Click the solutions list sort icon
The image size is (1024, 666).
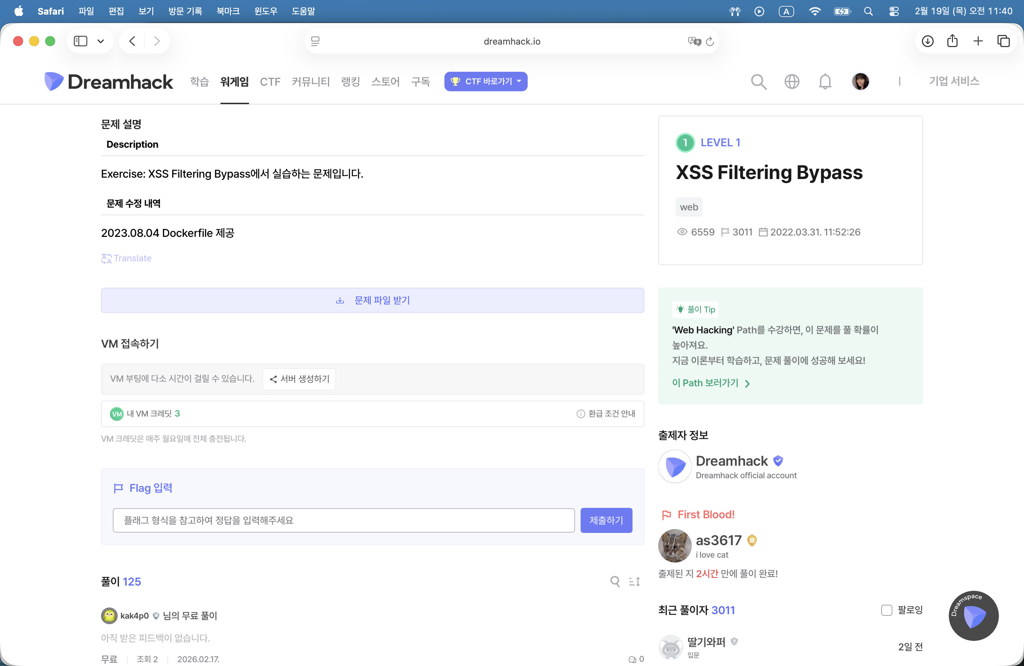click(635, 582)
